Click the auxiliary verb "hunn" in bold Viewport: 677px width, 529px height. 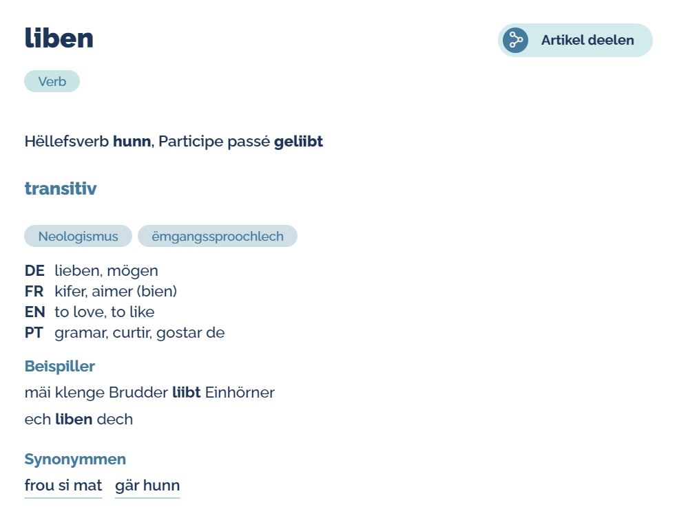[132, 142]
